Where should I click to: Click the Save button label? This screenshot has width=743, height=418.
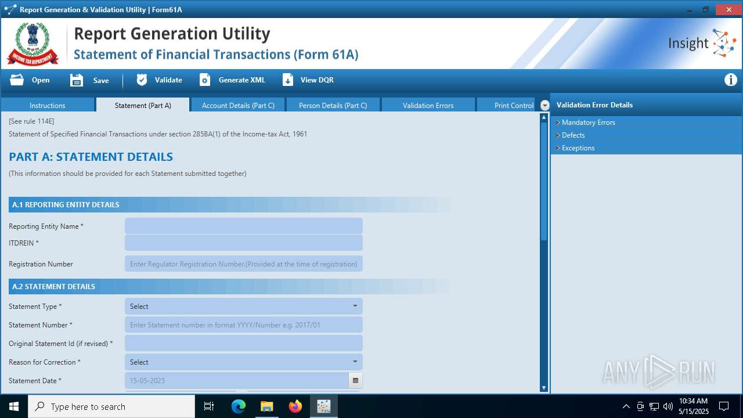[101, 81]
